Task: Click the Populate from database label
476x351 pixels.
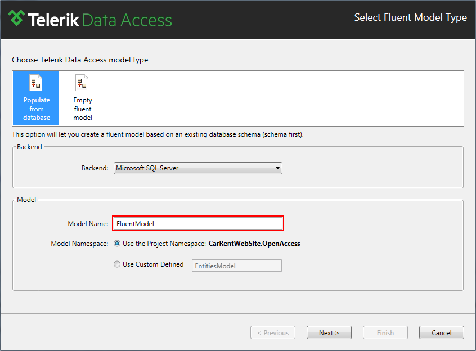Action: [37, 109]
